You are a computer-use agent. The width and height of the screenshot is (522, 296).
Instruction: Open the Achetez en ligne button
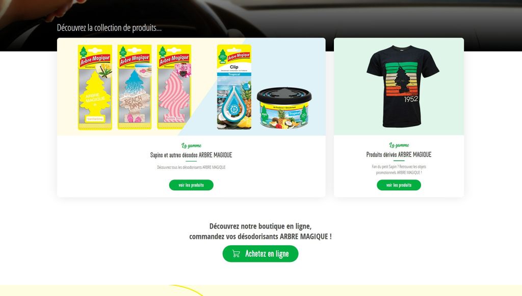pos(260,254)
